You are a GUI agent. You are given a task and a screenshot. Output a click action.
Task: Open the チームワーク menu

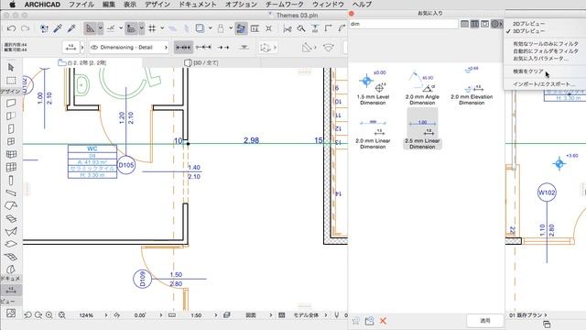click(x=285, y=5)
